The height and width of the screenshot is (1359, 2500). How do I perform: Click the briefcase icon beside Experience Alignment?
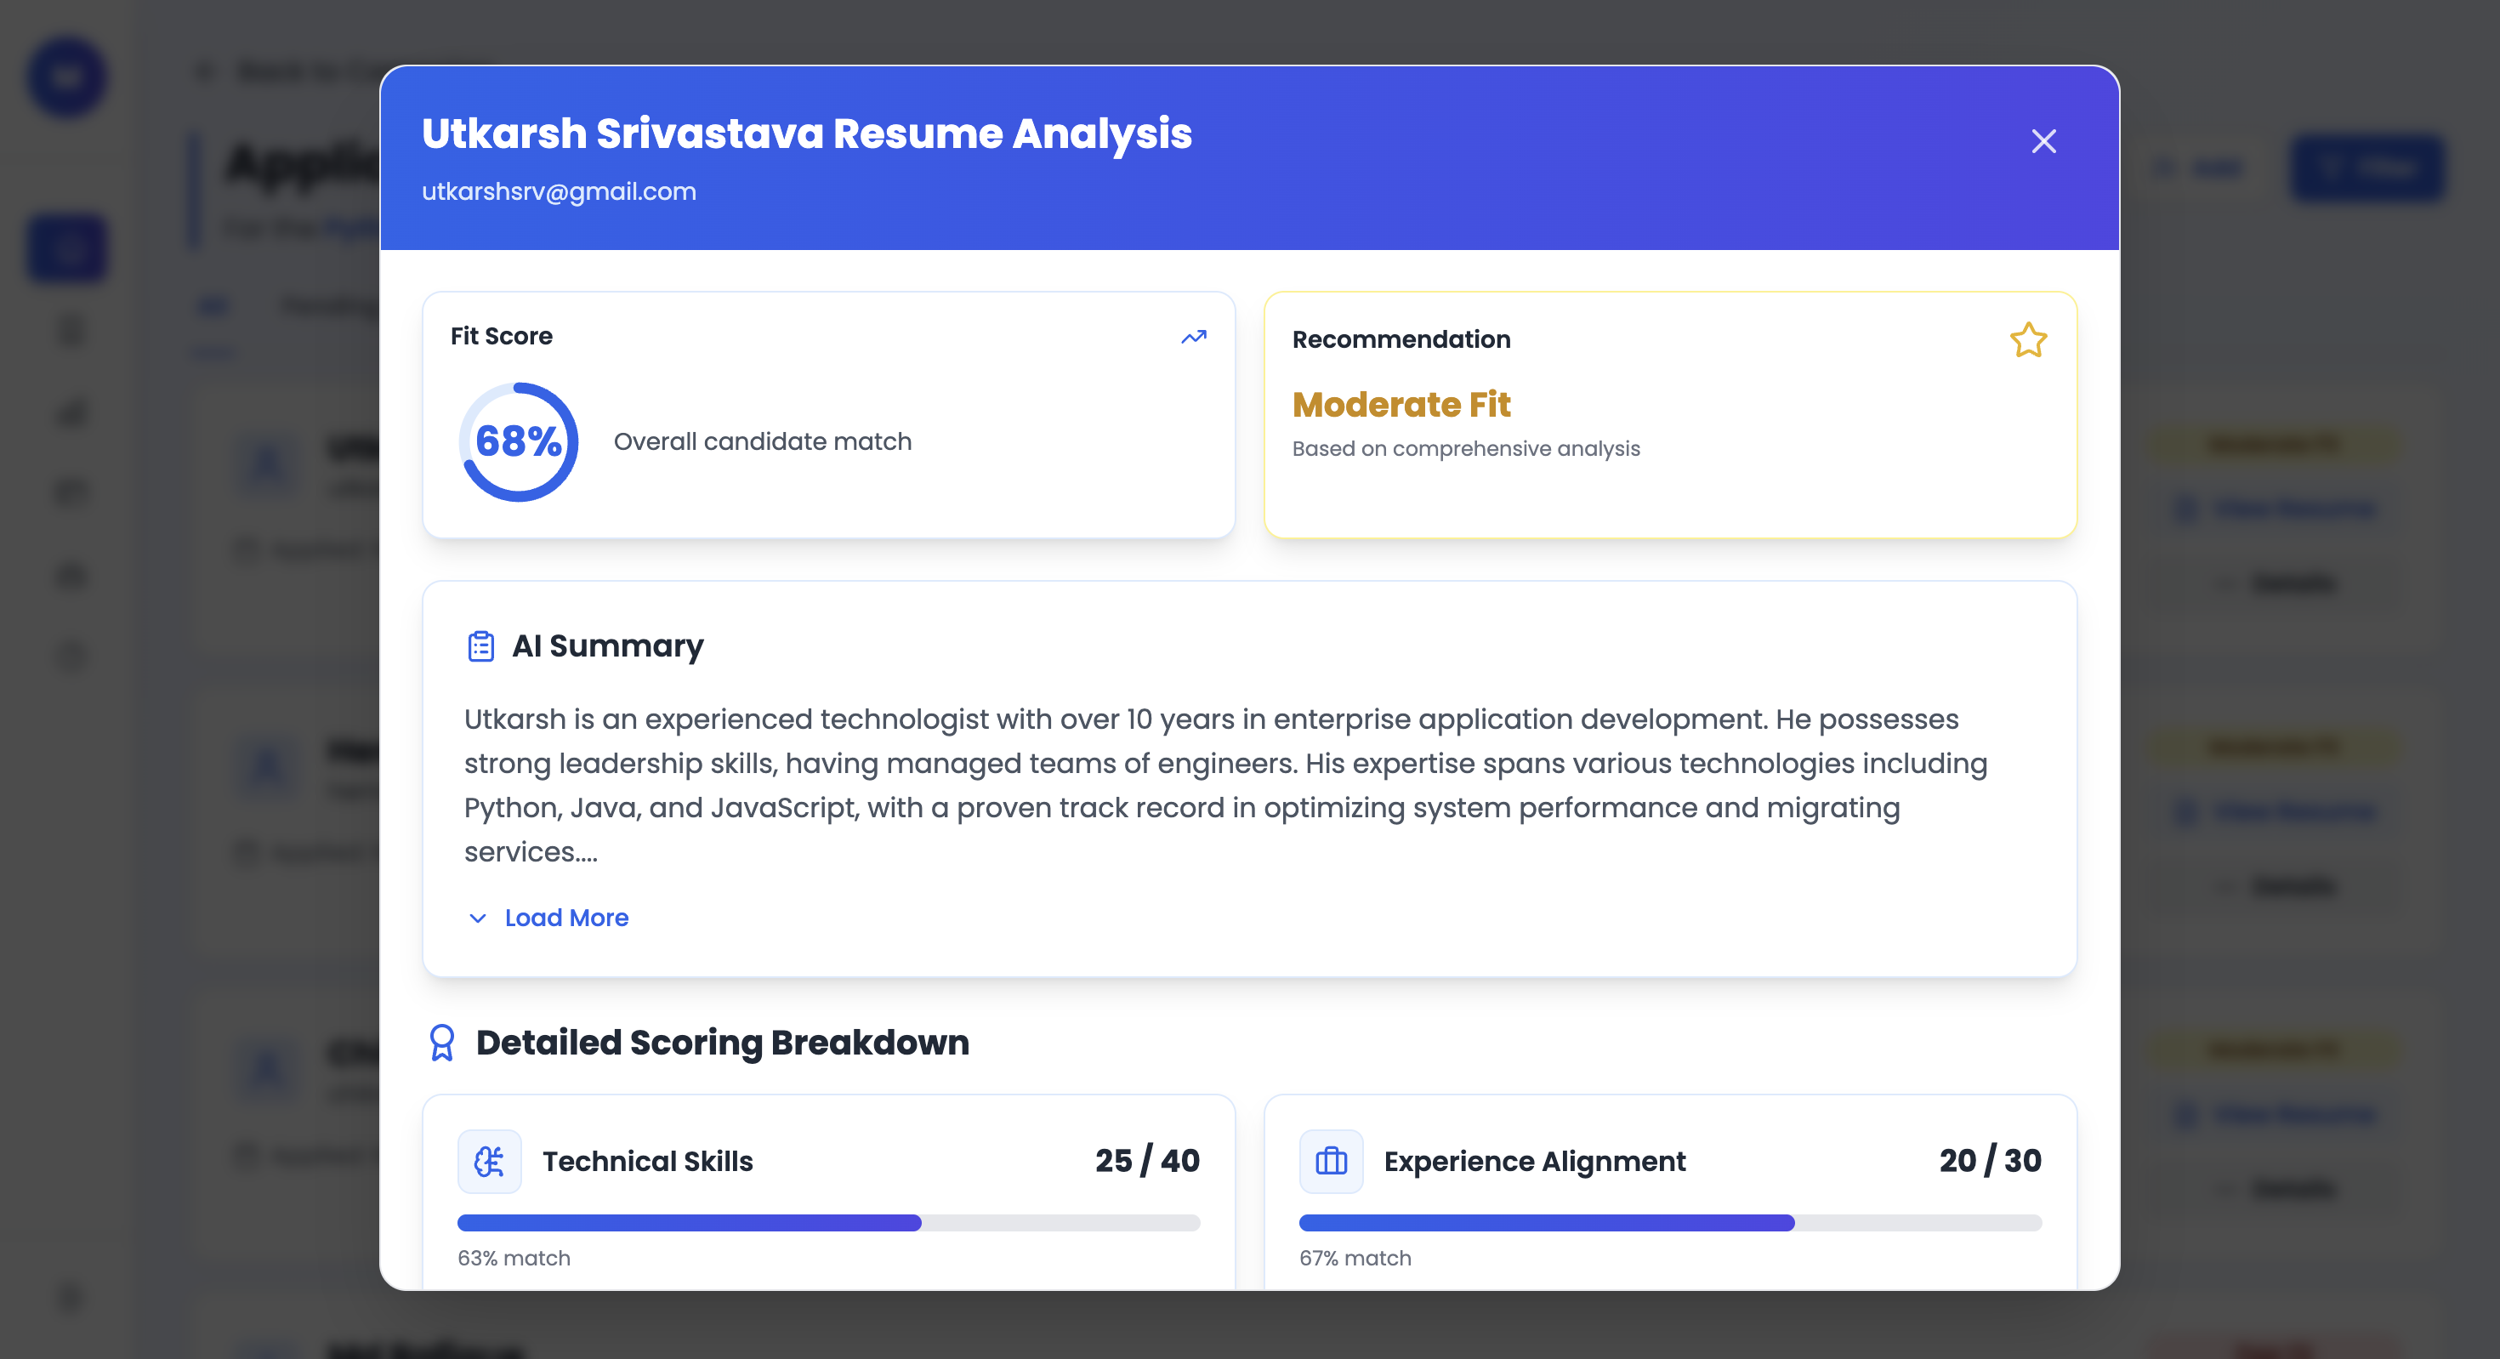coord(1331,1161)
